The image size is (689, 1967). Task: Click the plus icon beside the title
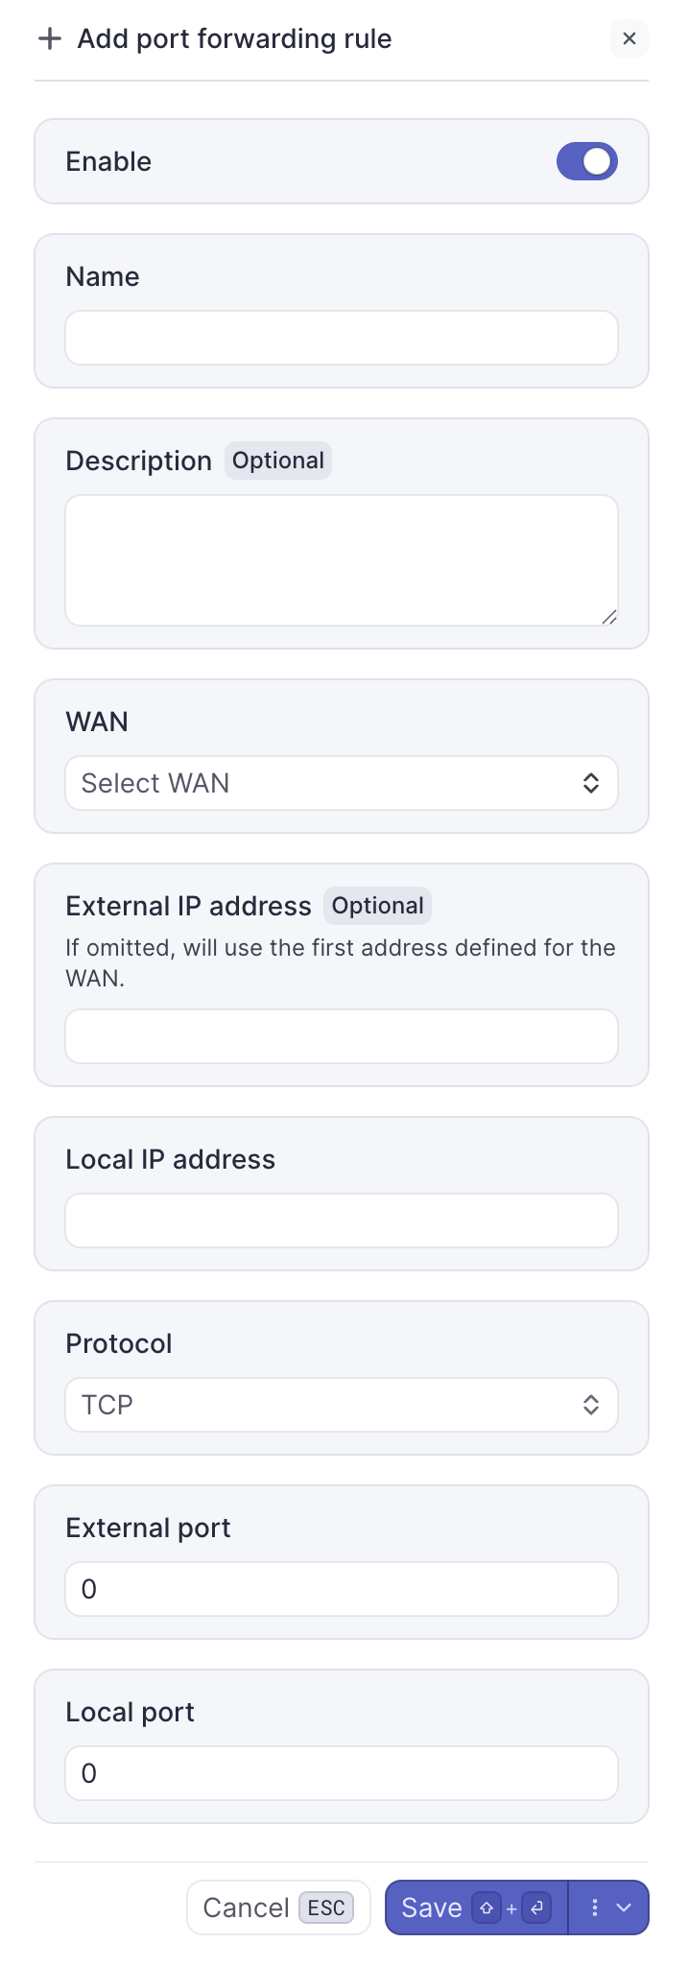pyautogui.click(x=49, y=38)
